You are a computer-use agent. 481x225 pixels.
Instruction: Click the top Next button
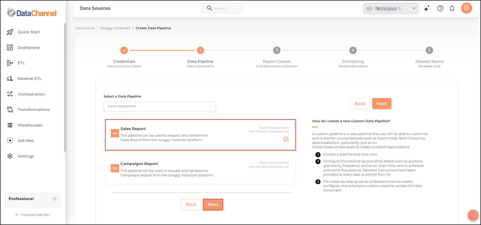coord(382,104)
